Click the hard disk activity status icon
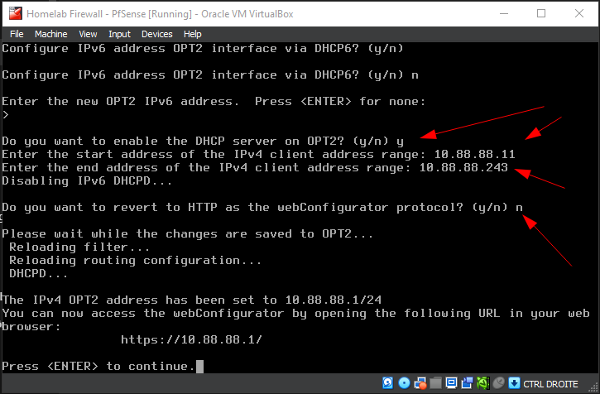 point(387,383)
